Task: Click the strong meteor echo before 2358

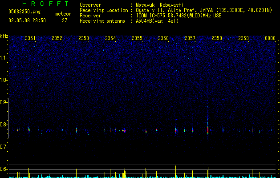Action: [x=208, y=129]
